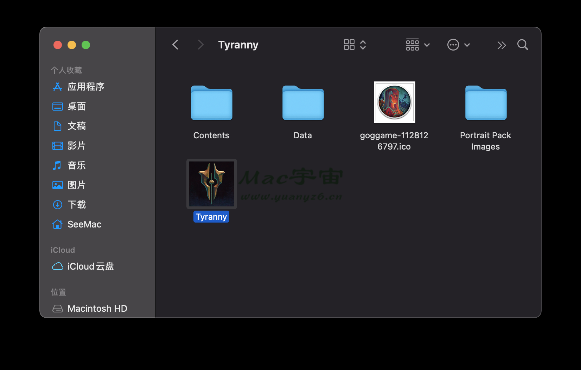This screenshot has height=370, width=581.
Task: Go back using the back arrow
Action: (x=175, y=45)
